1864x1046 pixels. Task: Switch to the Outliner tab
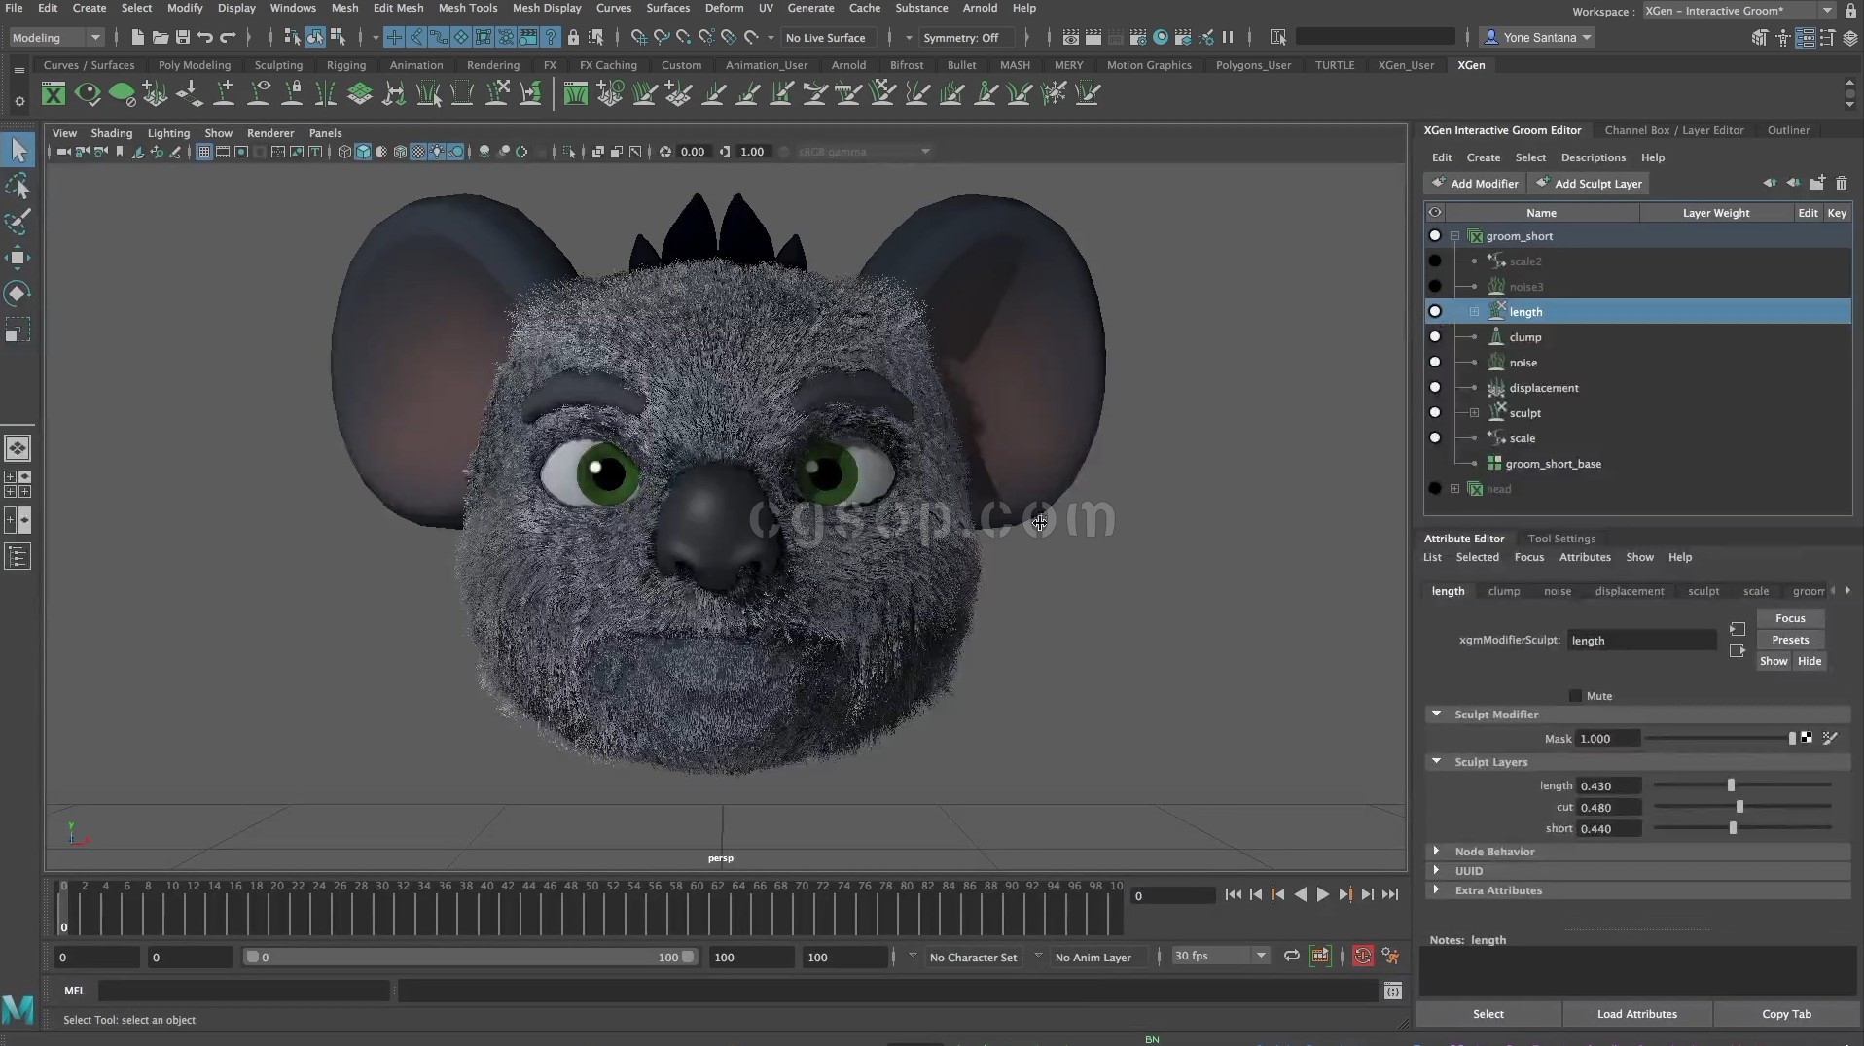(1788, 130)
